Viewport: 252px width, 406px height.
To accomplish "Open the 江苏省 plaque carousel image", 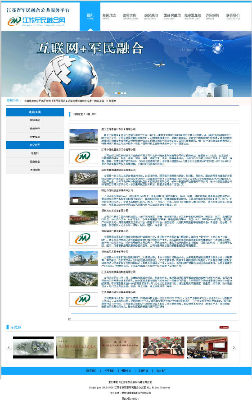I will tap(120, 347).
